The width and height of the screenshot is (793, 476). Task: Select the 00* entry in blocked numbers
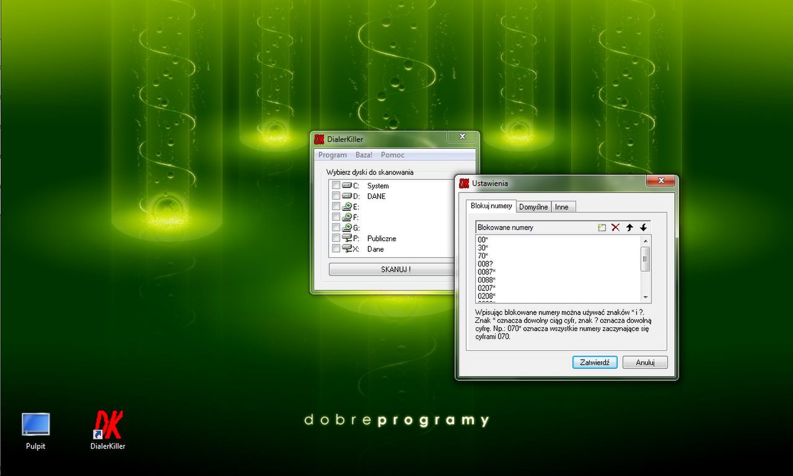(x=483, y=240)
